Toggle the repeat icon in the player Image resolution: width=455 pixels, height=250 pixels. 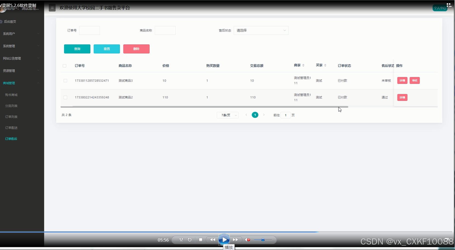pos(190,240)
